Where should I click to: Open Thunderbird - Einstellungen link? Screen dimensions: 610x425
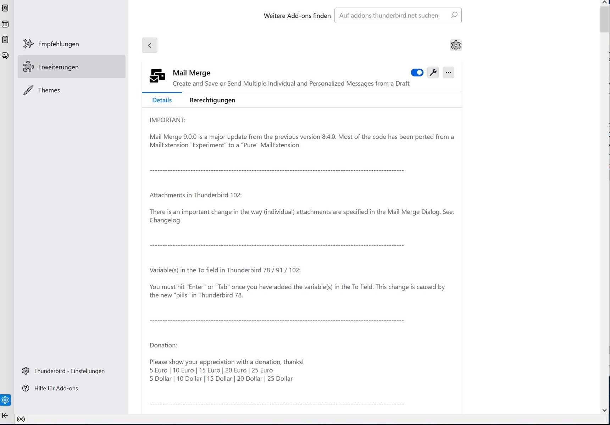(x=63, y=371)
